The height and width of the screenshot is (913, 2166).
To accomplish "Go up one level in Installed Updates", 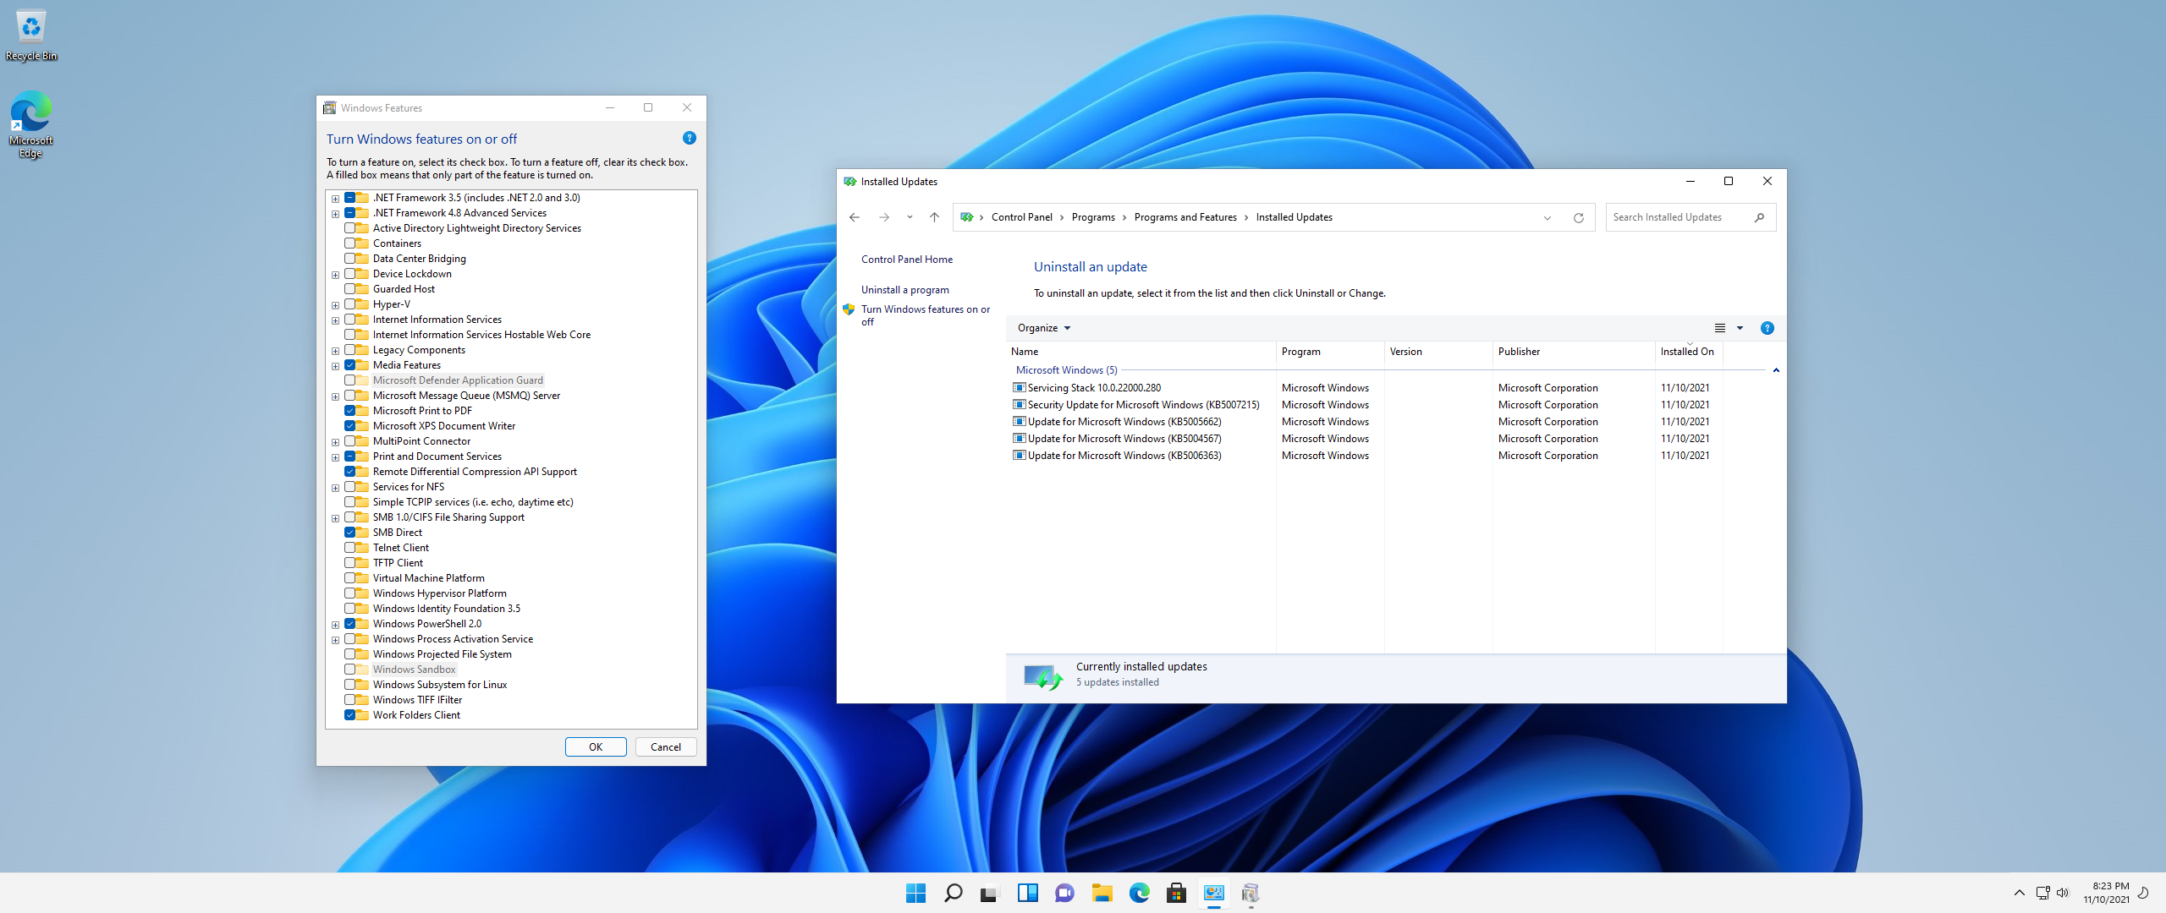I will (x=934, y=217).
